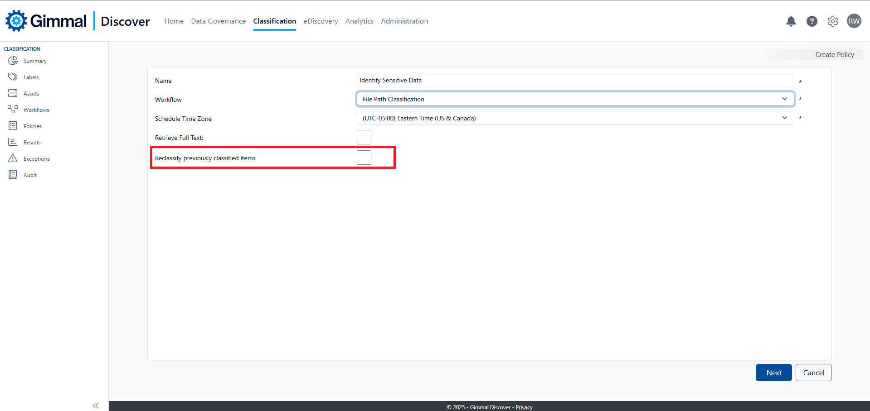Click the Next button

[773, 373]
